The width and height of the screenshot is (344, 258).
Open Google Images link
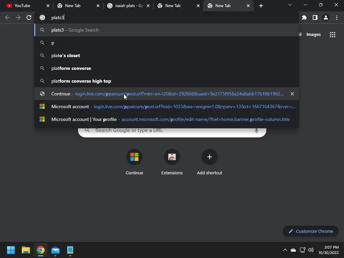(313, 35)
